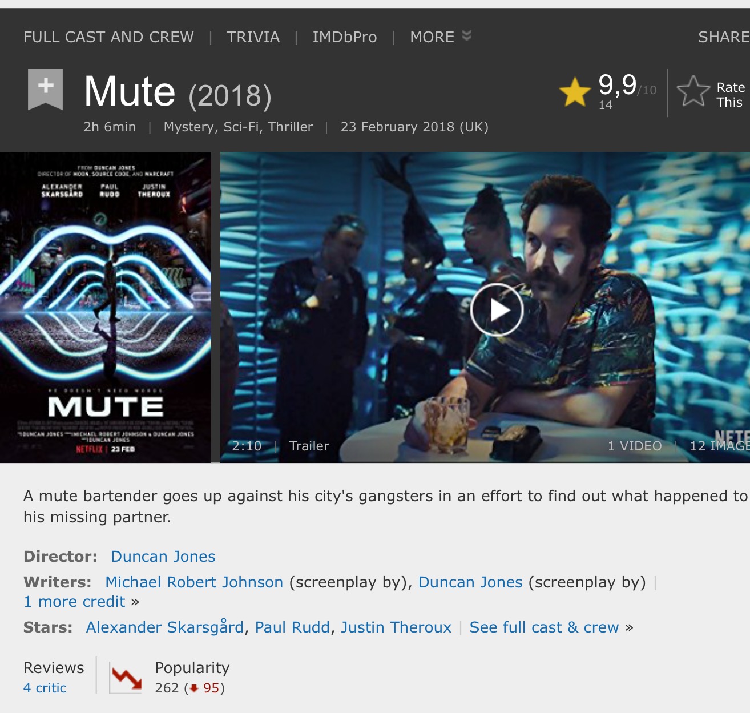Click the 9,9 rating score

point(618,84)
